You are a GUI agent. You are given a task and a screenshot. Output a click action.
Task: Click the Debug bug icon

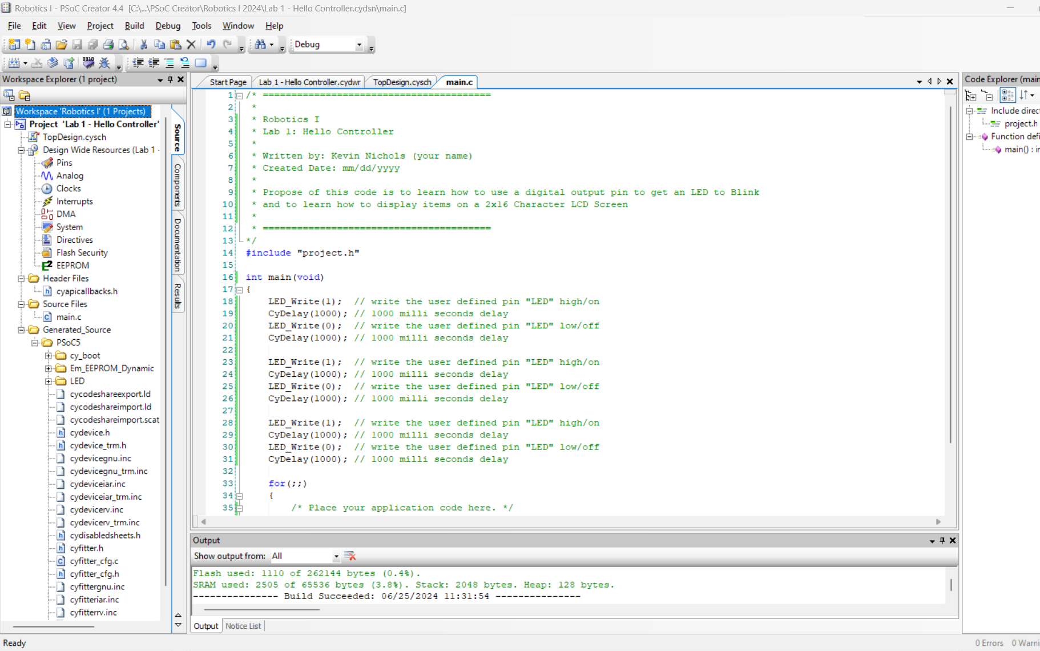(104, 63)
